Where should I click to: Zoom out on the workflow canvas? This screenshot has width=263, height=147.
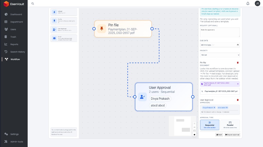(194, 127)
